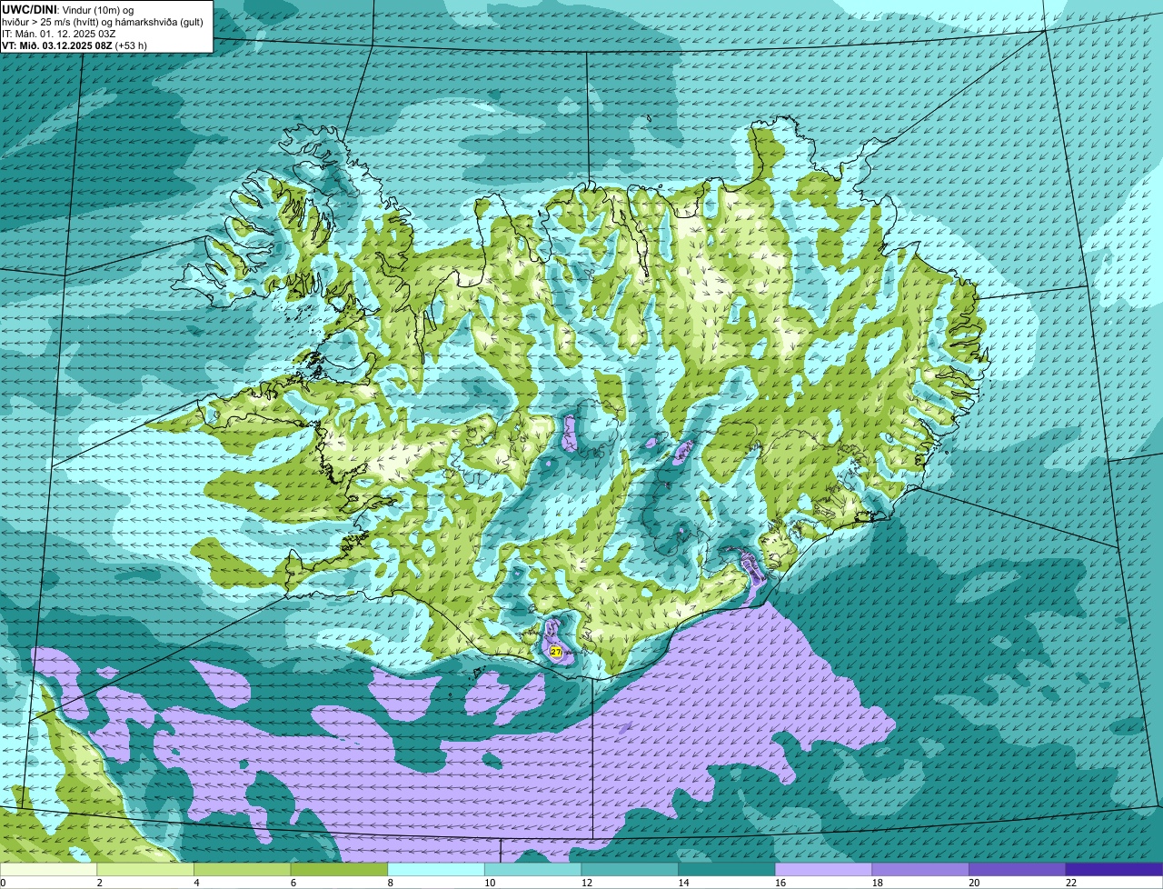Select the 18–20 m/s purple swatch

pyautogui.click(x=920, y=869)
